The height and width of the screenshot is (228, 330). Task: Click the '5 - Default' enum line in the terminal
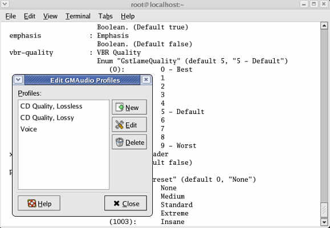(x=182, y=112)
